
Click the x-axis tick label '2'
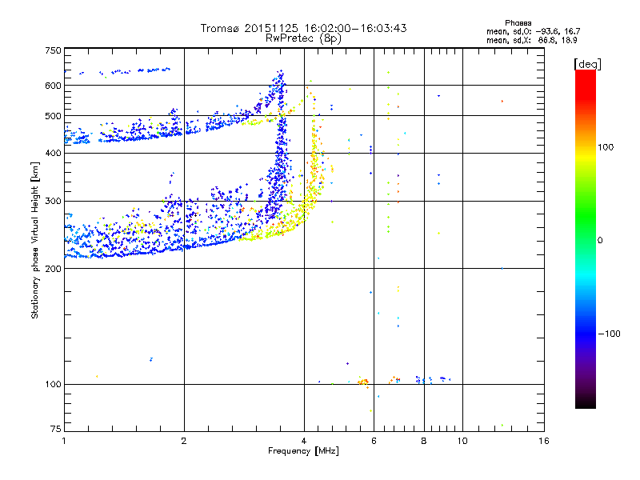(184, 441)
